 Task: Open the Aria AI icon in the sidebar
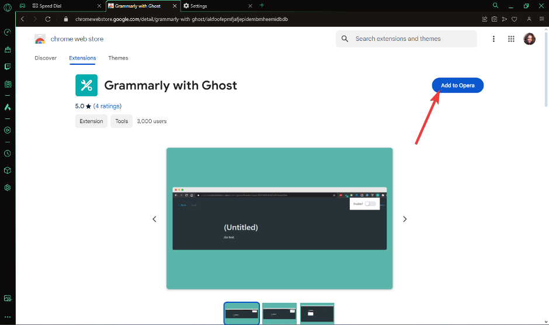(8, 107)
